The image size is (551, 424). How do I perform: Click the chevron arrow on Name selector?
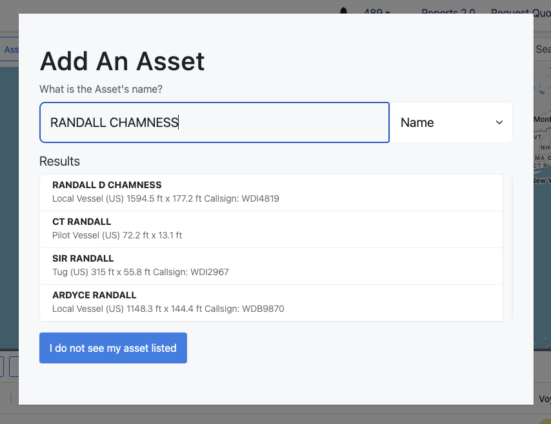tap(499, 122)
